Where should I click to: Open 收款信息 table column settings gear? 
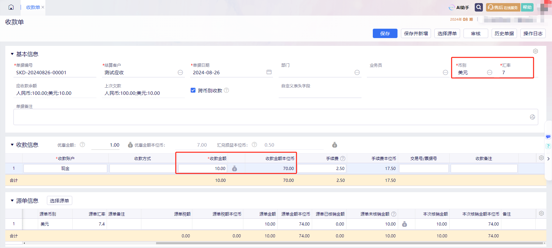point(541,158)
